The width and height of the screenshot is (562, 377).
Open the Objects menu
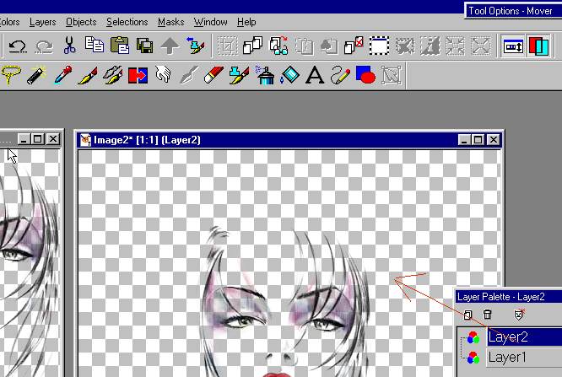tap(81, 22)
